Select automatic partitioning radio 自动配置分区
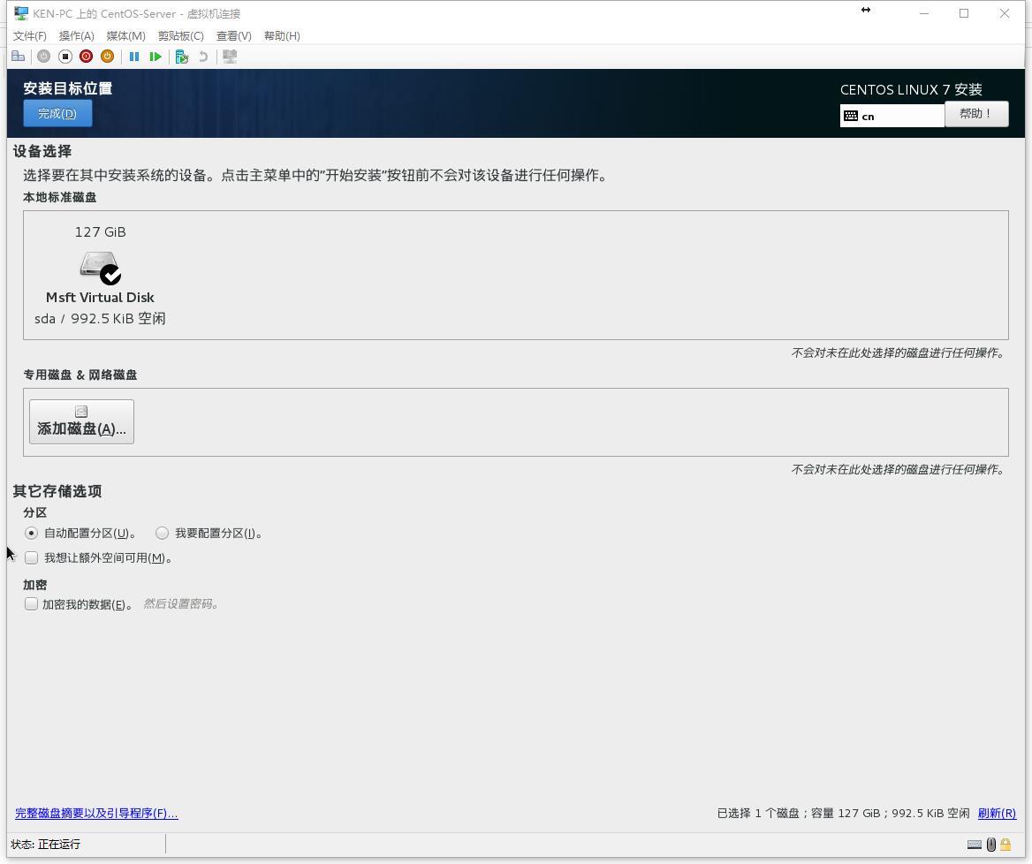This screenshot has height=864, width=1032. pyautogui.click(x=31, y=533)
